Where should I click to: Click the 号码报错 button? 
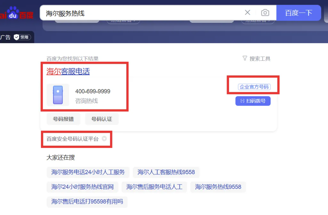coord(63,119)
